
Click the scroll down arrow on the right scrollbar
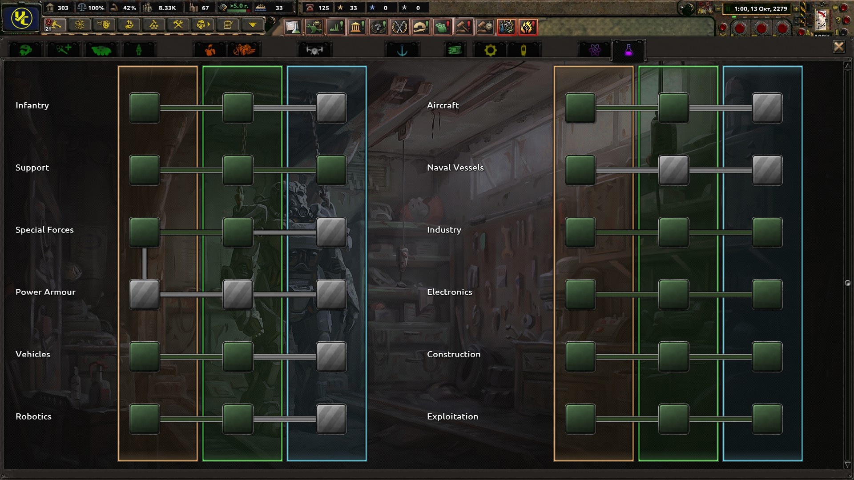(x=847, y=465)
